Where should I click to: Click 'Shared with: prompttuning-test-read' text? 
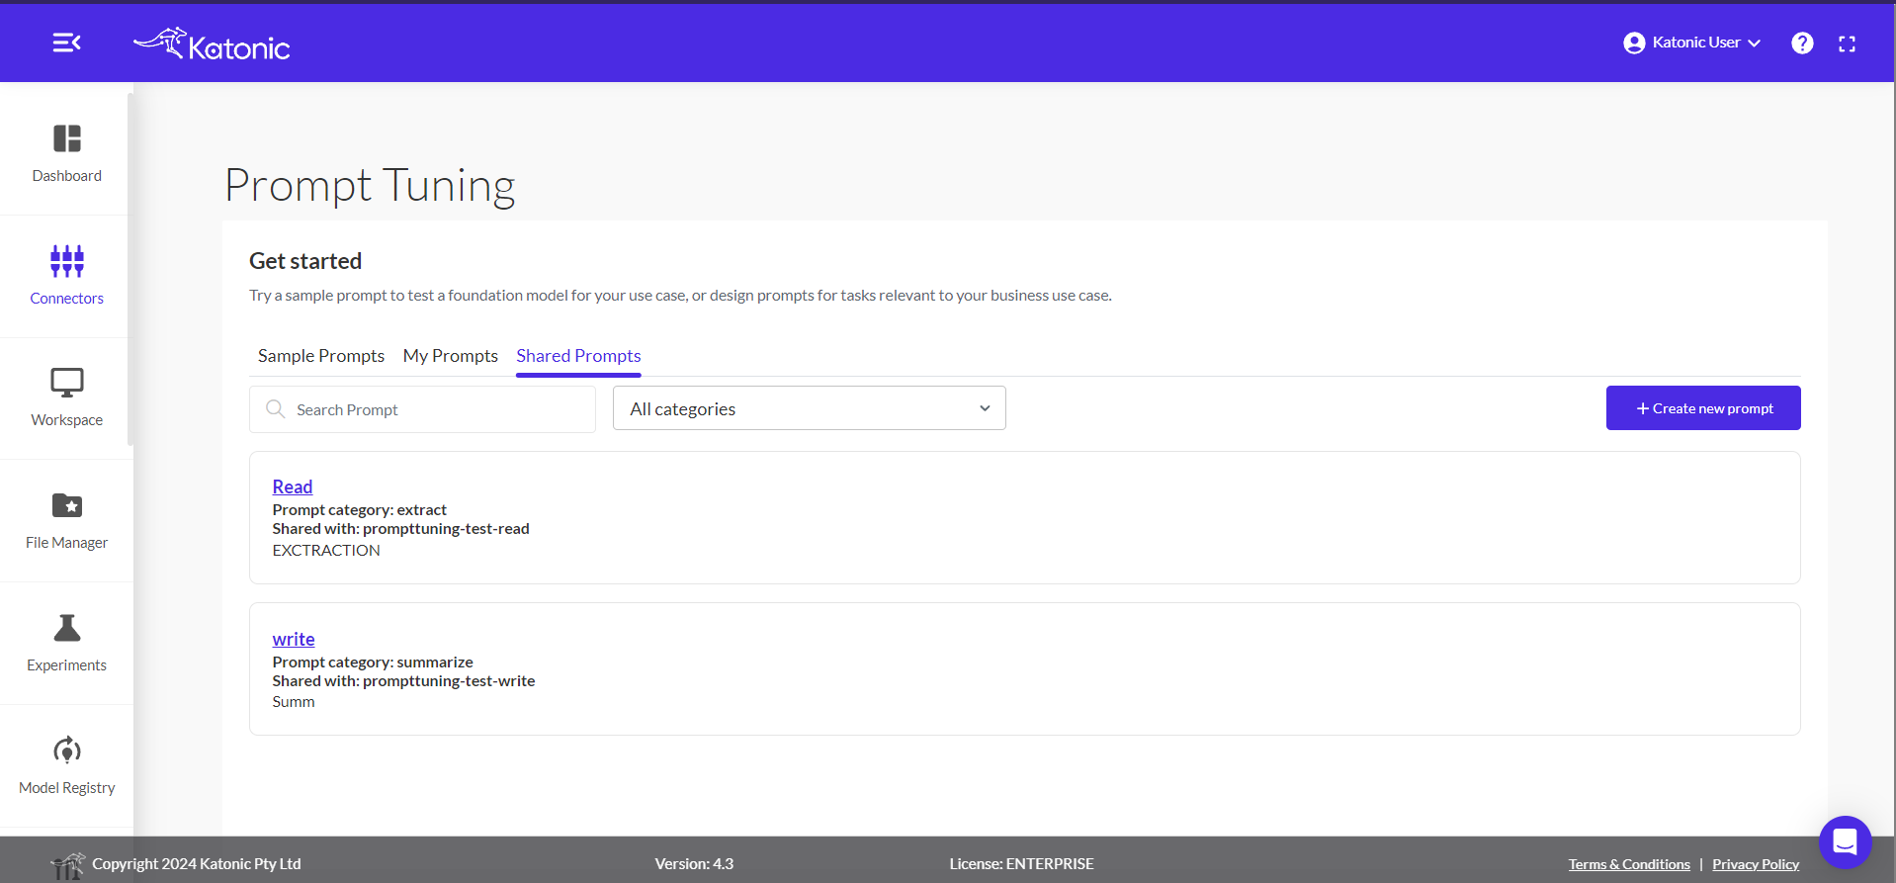pos(400,529)
